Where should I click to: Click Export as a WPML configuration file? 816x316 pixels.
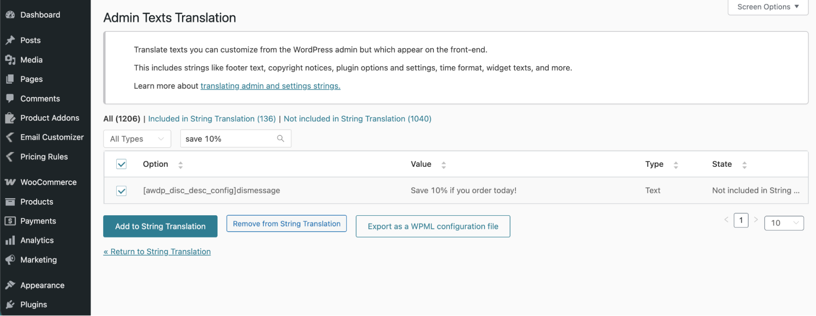coord(433,226)
